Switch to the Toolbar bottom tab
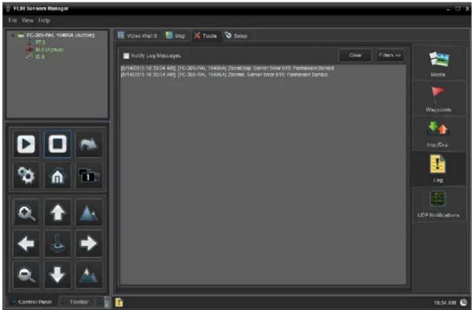The height and width of the screenshot is (310, 472). [77, 302]
